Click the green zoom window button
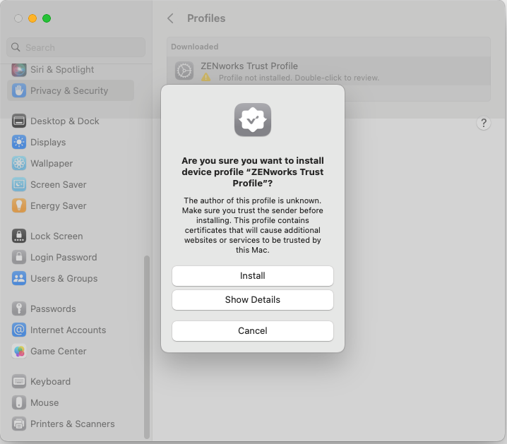 click(47, 18)
